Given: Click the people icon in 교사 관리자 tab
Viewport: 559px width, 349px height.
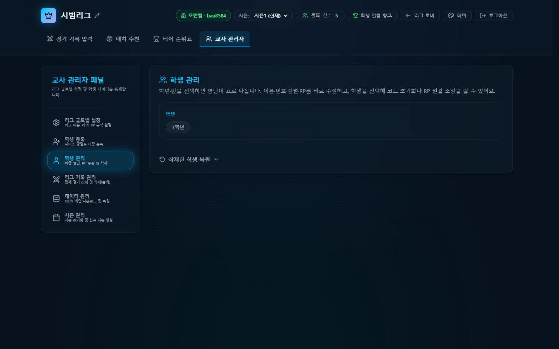Looking at the screenshot, I should (x=209, y=39).
